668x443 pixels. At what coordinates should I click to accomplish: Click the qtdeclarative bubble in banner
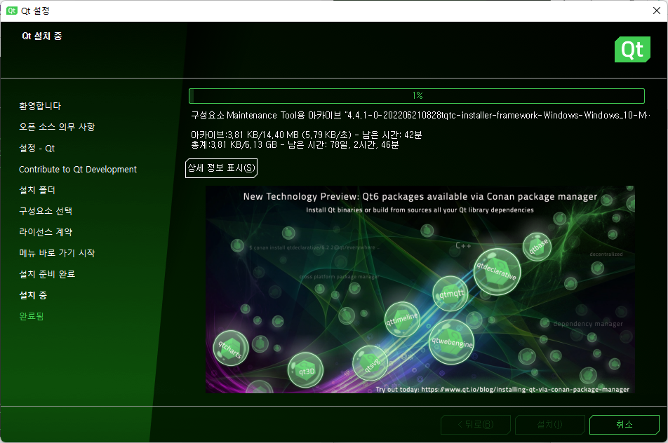(497, 272)
